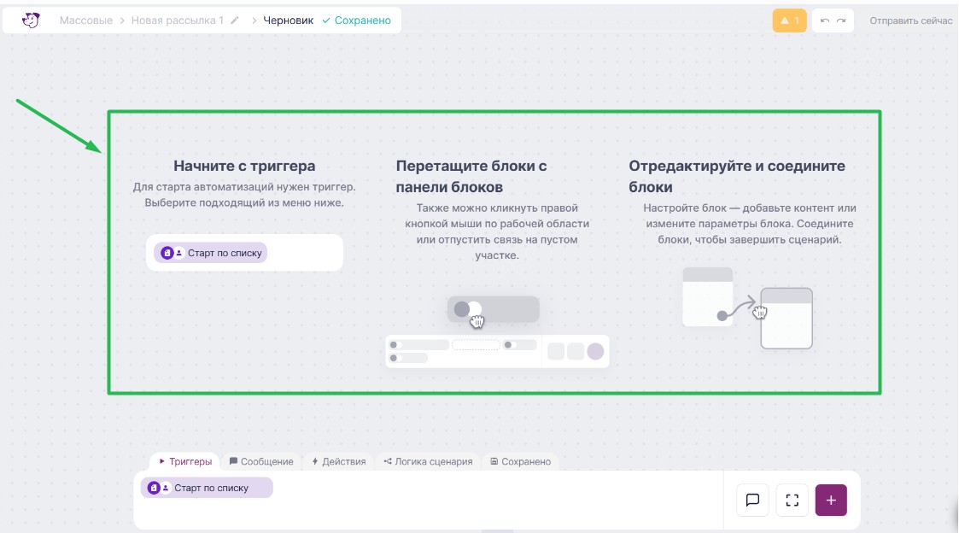
Task: Toggle fullscreen fit view icon
Action: 792,500
